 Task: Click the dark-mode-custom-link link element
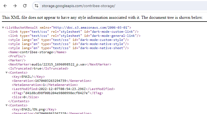74,32
